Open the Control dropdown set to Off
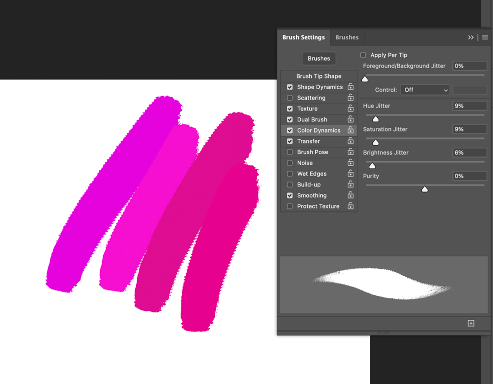 425,90
